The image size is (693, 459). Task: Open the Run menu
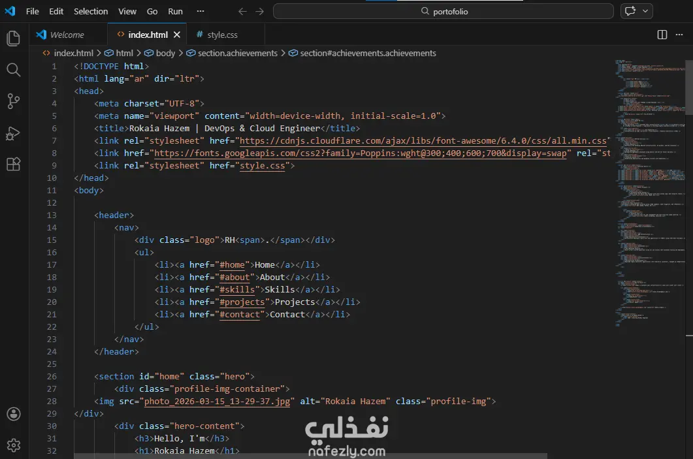pos(175,12)
